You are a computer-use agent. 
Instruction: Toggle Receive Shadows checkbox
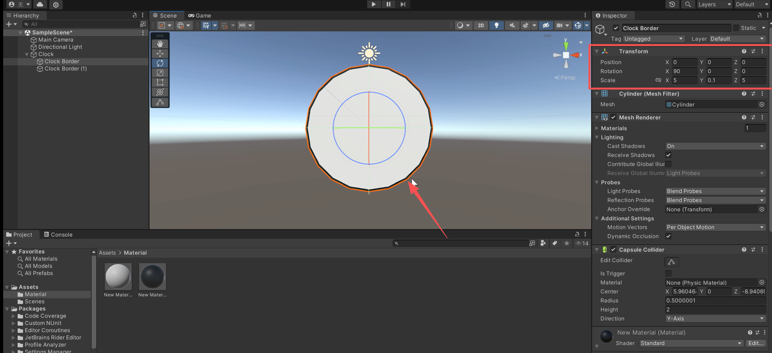[668, 155]
